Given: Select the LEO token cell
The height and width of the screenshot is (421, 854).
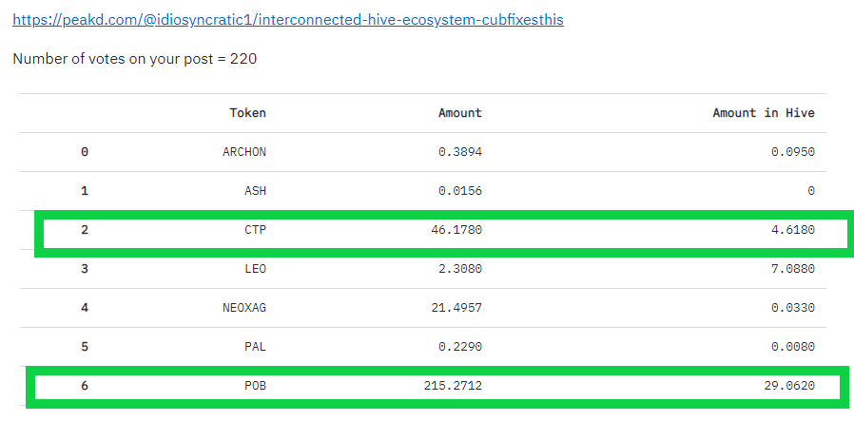Looking at the screenshot, I should pos(255,269).
